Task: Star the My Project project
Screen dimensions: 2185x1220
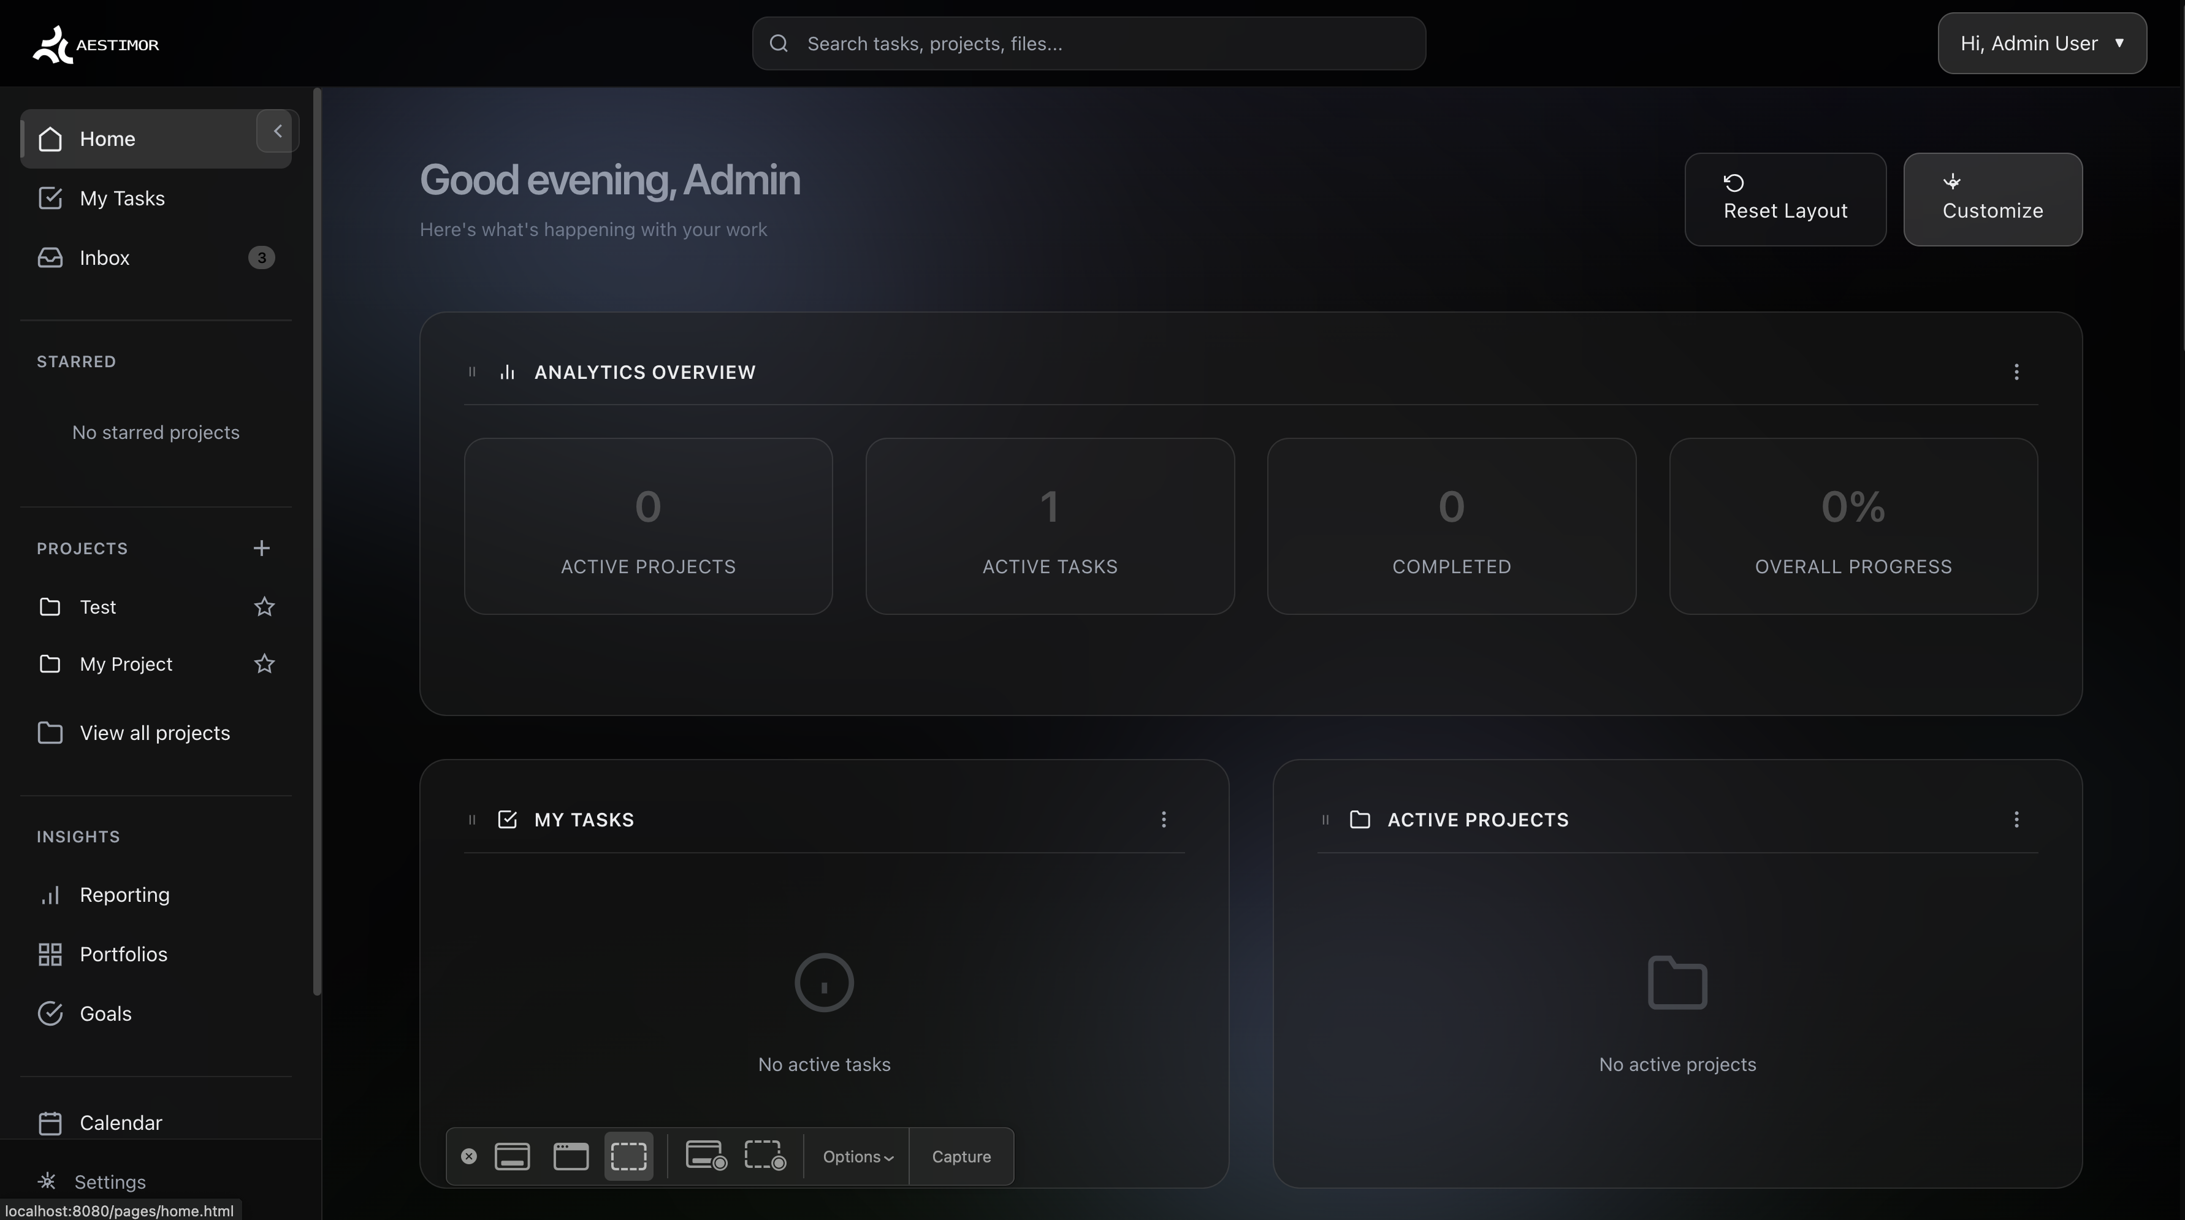Action: (265, 663)
